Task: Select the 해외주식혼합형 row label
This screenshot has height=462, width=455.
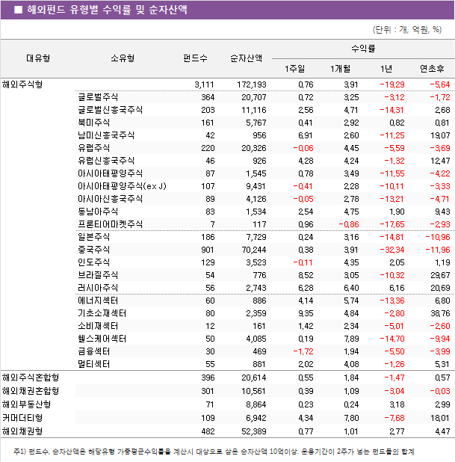Action: click(31, 378)
